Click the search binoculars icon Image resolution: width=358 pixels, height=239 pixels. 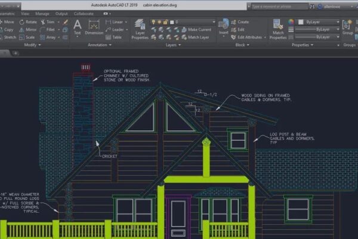[312, 7]
